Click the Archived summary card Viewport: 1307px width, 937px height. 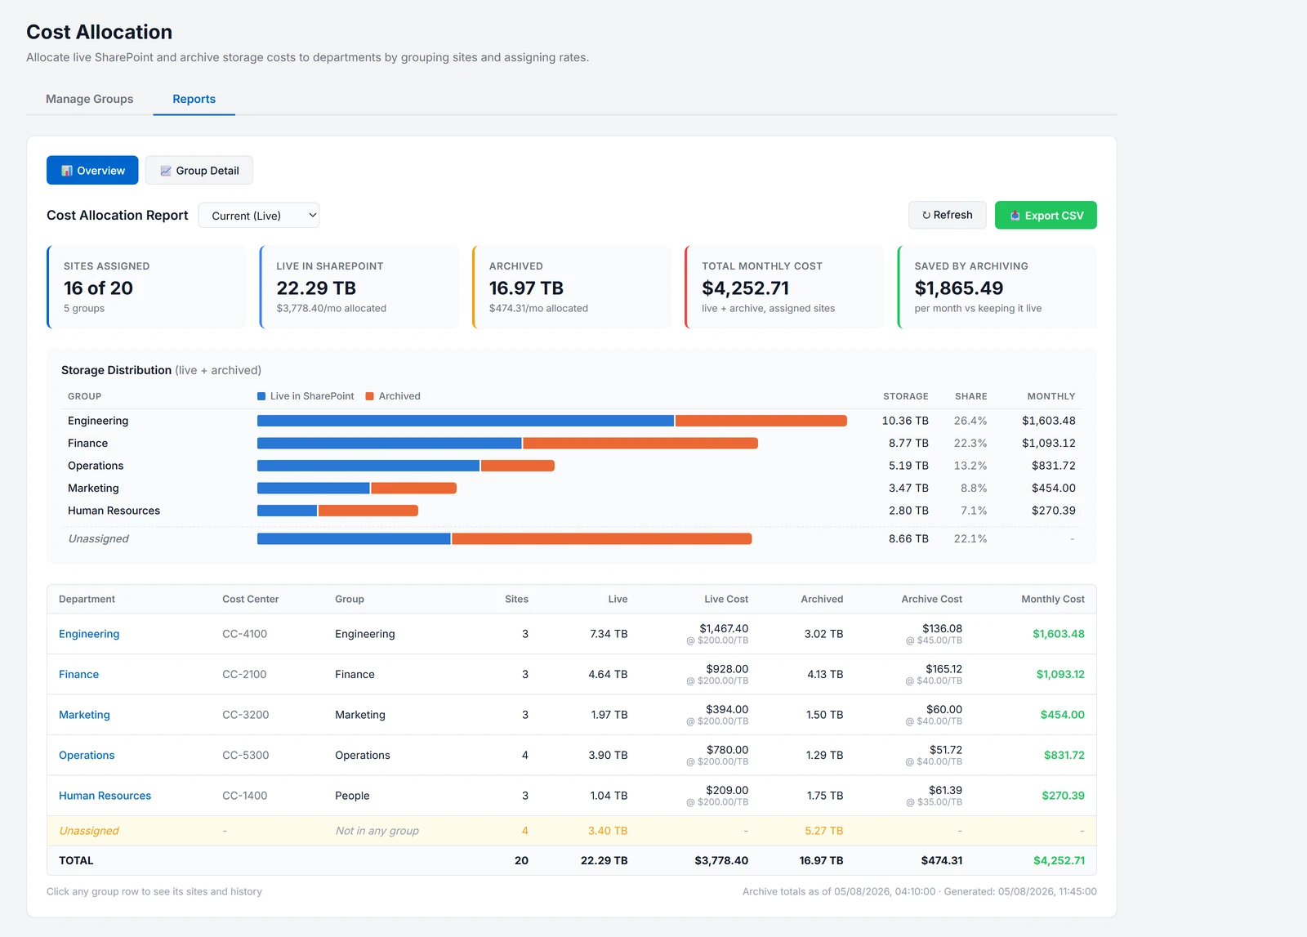(572, 288)
